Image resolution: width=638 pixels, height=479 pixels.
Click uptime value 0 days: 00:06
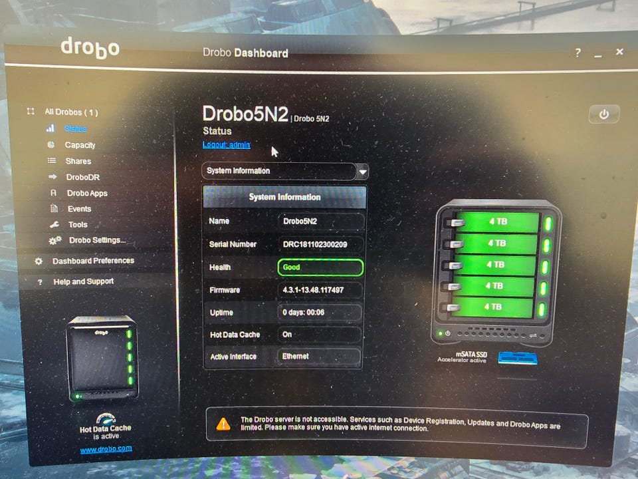coord(320,313)
